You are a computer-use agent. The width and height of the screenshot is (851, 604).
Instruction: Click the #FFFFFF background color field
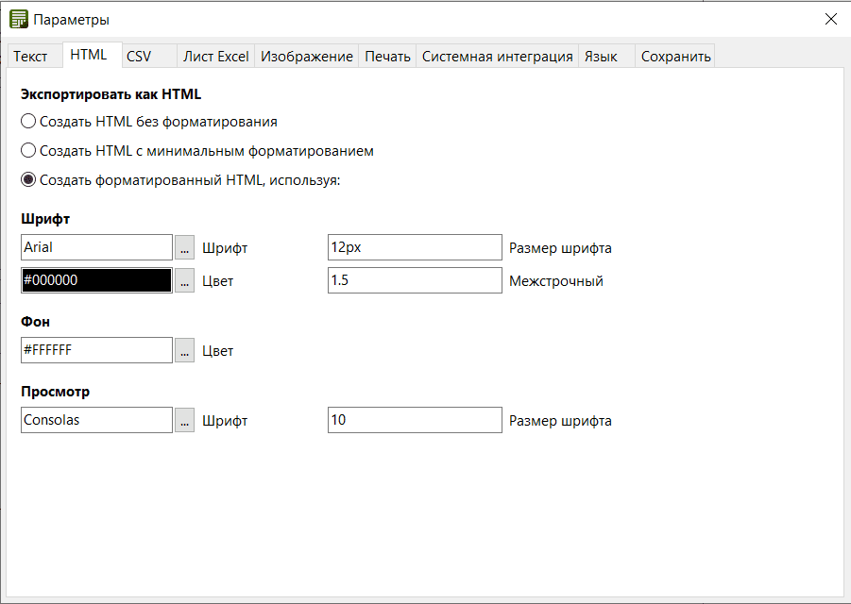click(96, 350)
